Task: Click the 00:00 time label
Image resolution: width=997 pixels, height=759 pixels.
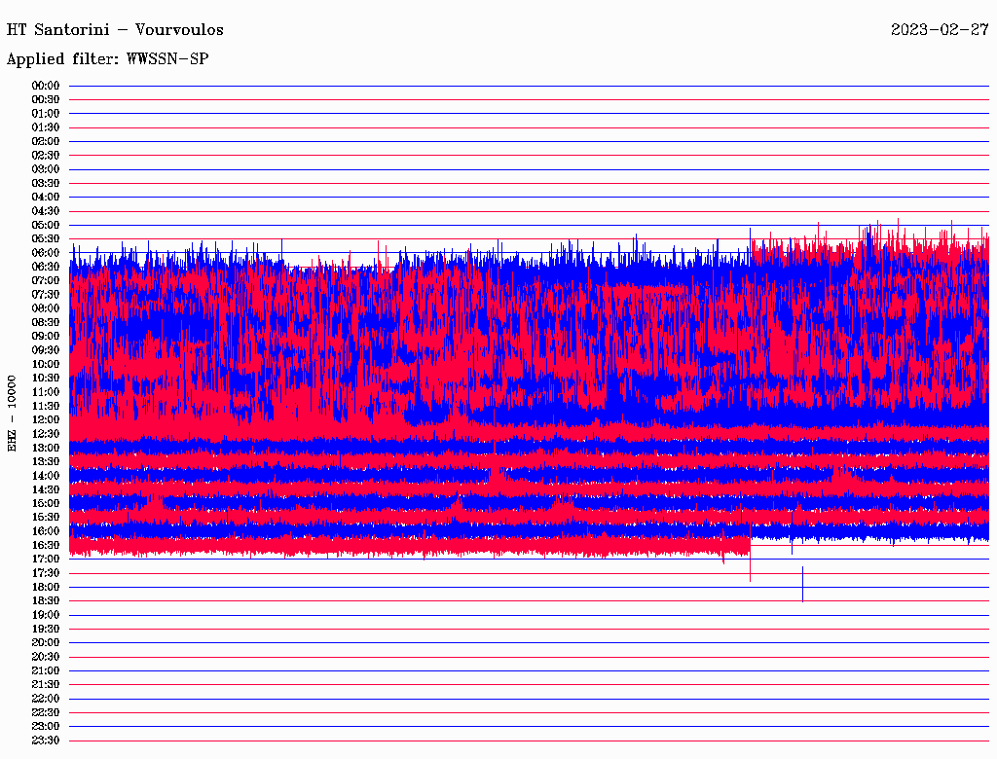Action: (x=46, y=86)
